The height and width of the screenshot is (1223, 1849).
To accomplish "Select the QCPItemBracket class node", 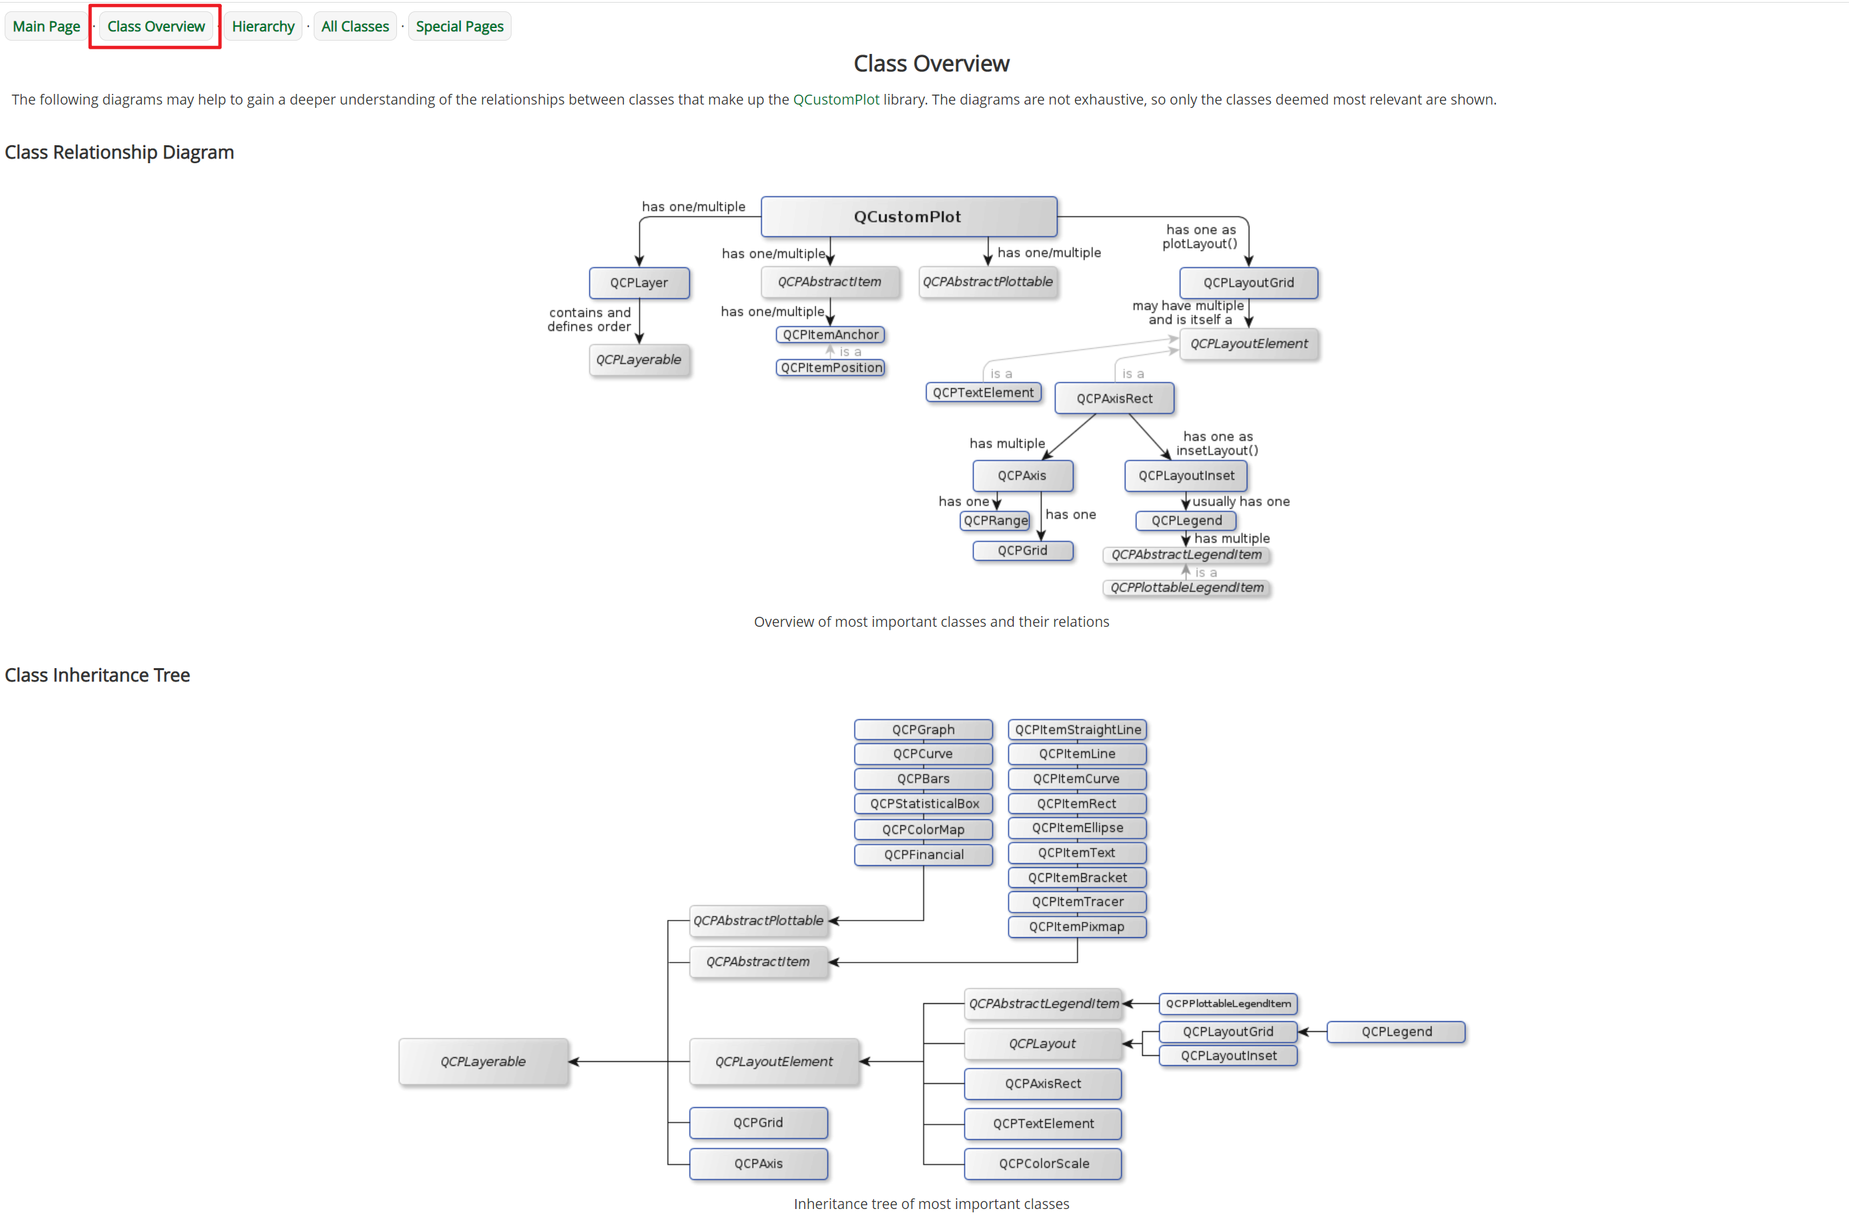I will click(1078, 877).
